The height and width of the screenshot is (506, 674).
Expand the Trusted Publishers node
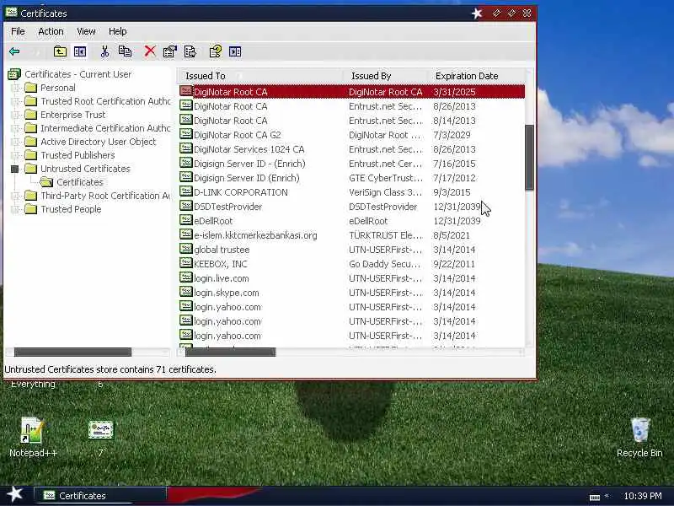[15, 155]
